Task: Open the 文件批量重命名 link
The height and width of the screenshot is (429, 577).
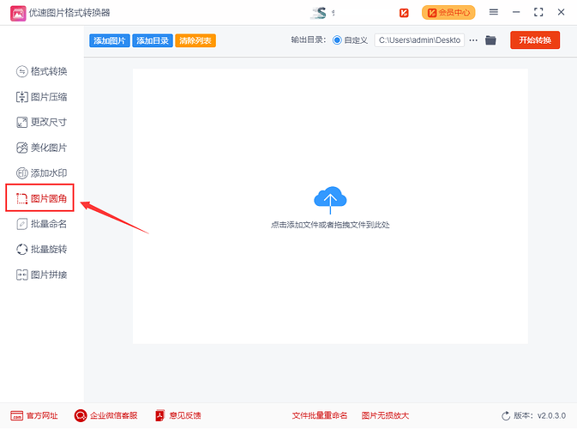Action: coord(320,416)
